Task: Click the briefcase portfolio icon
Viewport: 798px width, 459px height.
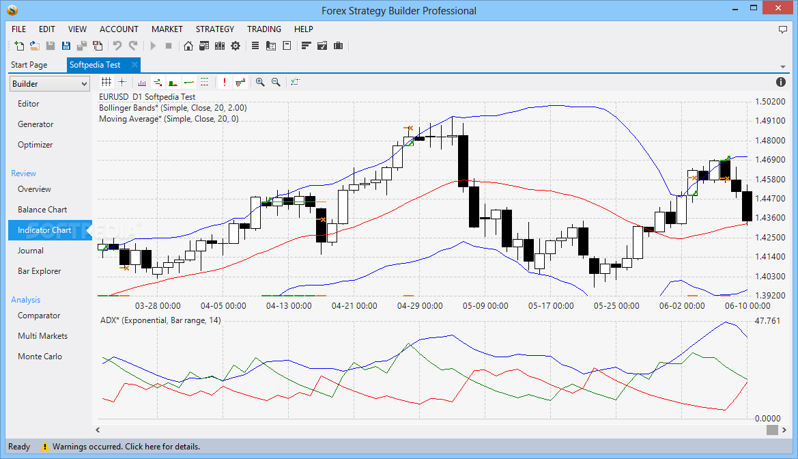Action: (338, 46)
